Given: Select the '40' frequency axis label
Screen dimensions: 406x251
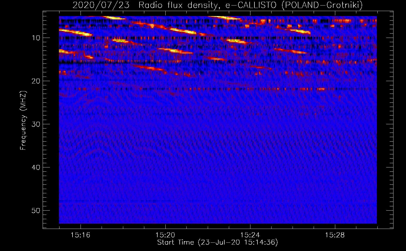Looking at the screenshot, I should (36, 167).
